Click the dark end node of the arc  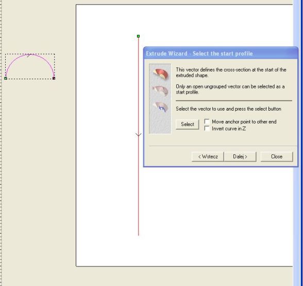click(x=54, y=78)
